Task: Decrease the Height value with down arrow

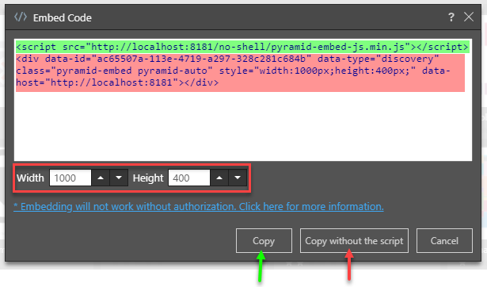Action: (x=238, y=178)
